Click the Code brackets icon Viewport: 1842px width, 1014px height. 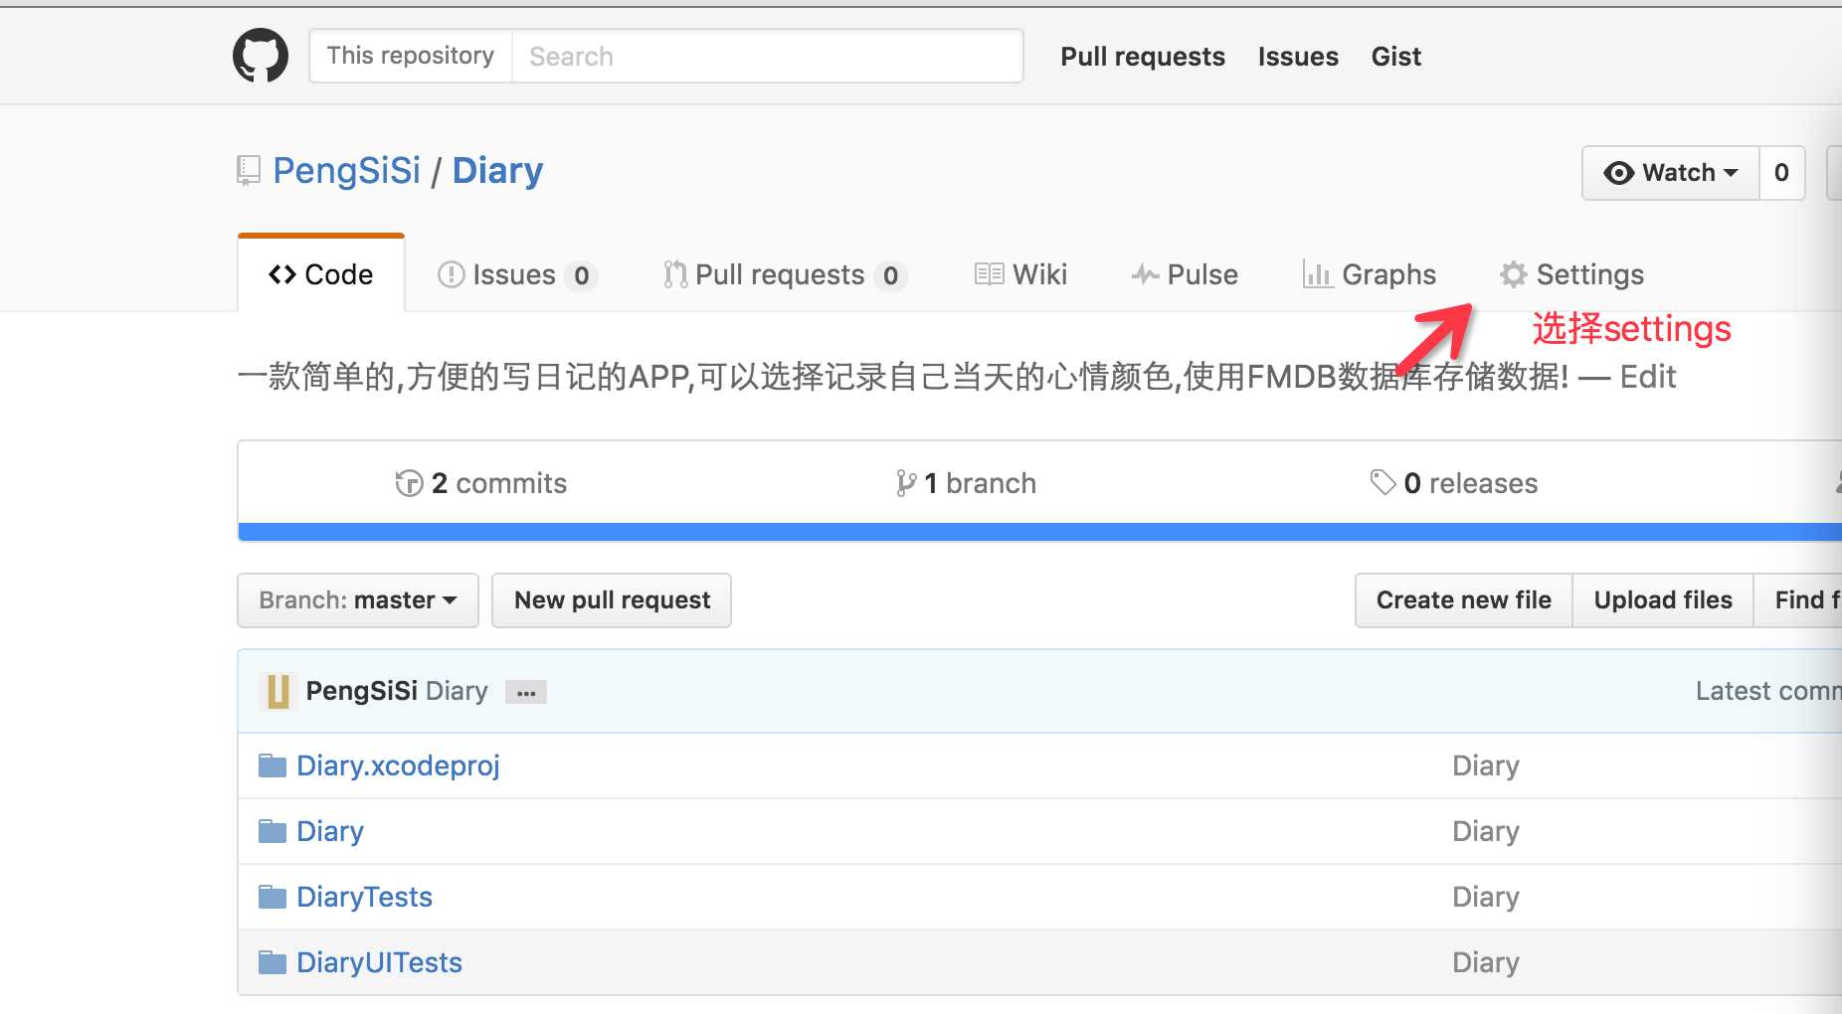tap(282, 274)
